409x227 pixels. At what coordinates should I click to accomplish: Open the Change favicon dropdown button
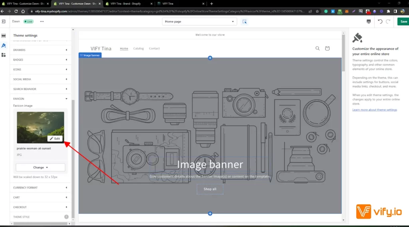coord(40,168)
